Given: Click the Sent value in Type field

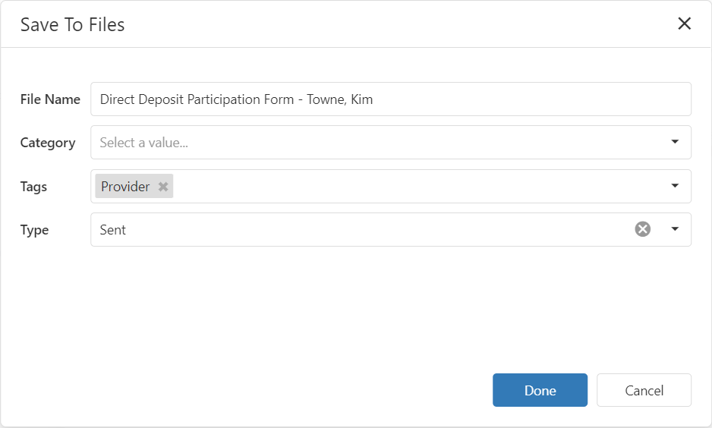Looking at the screenshot, I should 112,230.
